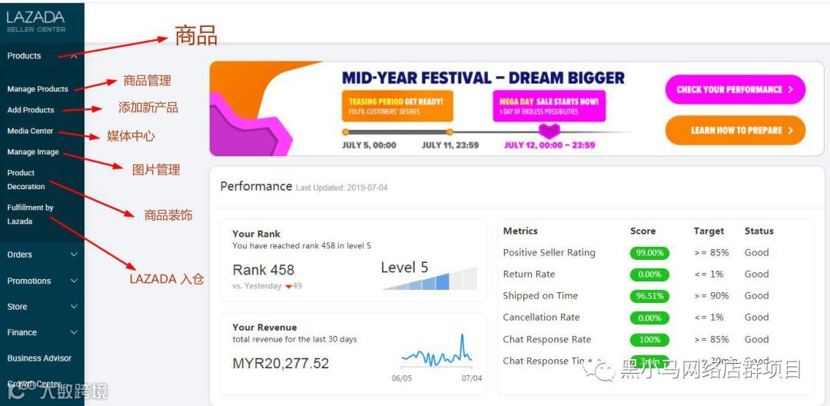Viewport: 830px width, 406px height.
Task: Click the 99.00% Positive Seller Rating badge
Action: pos(649,253)
